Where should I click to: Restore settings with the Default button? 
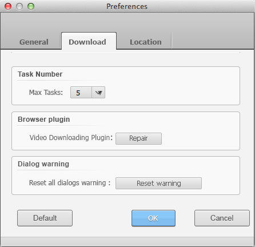(45, 218)
